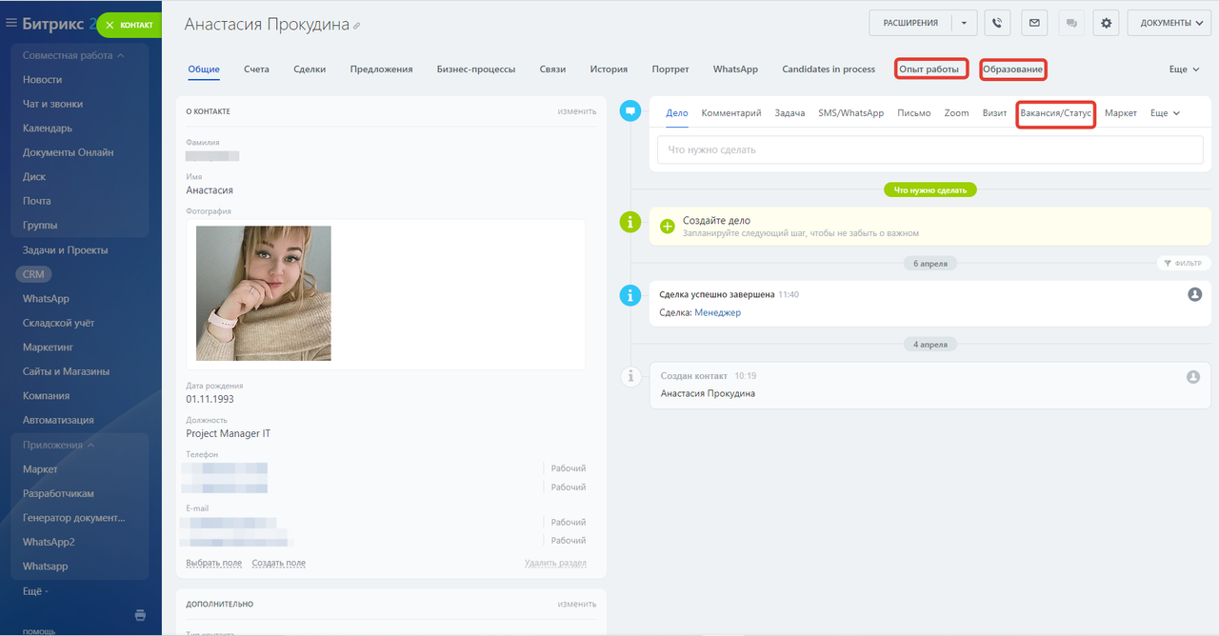Select Вакансия/Статус in timeline editor
The height and width of the screenshot is (636, 1219).
tap(1055, 113)
